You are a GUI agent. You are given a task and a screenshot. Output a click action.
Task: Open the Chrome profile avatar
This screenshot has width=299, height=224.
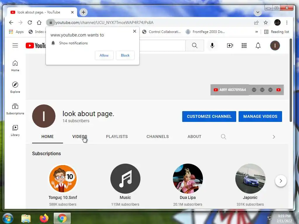(277, 22)
